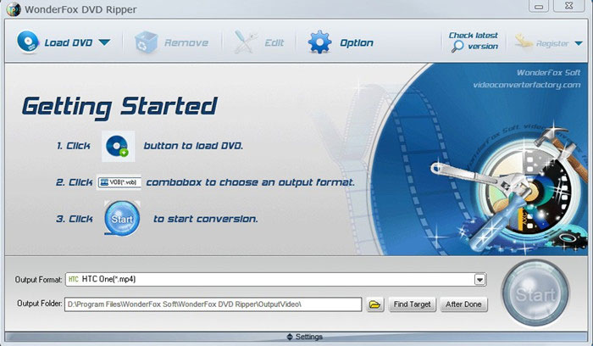Click the Edit tools icon
593x346 pixels.
245,42
